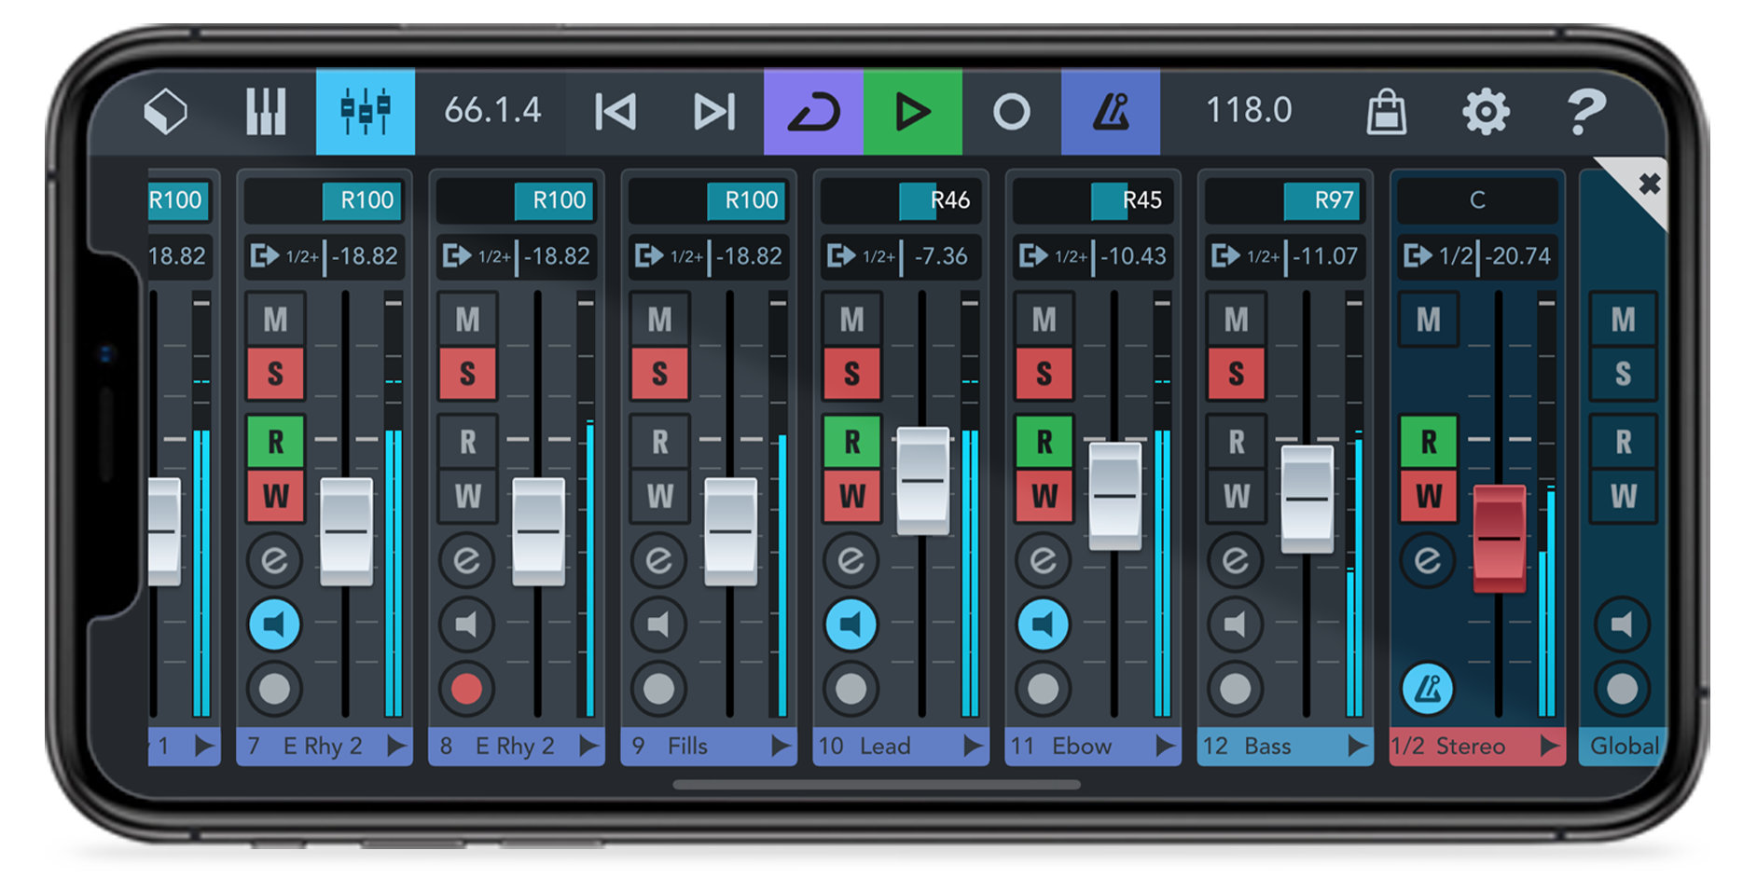Open the keyboard instrument view

(267, 111)
